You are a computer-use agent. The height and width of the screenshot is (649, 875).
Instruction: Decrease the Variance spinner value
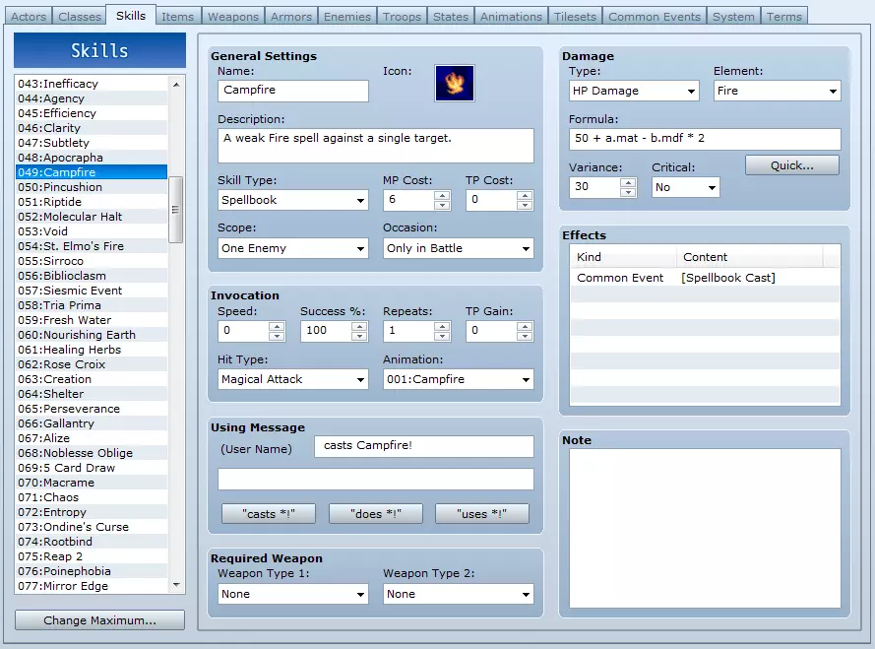[628, 192]
